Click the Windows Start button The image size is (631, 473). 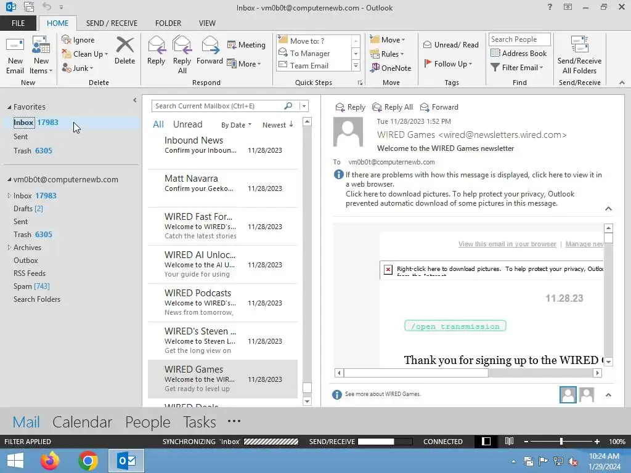point(15,461)
